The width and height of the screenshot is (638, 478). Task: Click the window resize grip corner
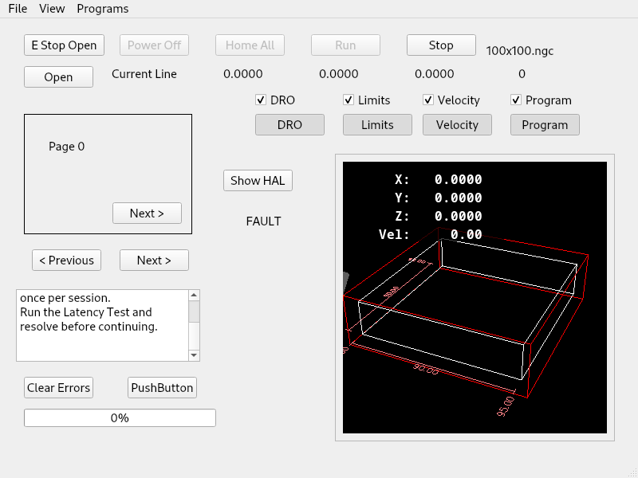pyautogui.click(x=633, y=473)
